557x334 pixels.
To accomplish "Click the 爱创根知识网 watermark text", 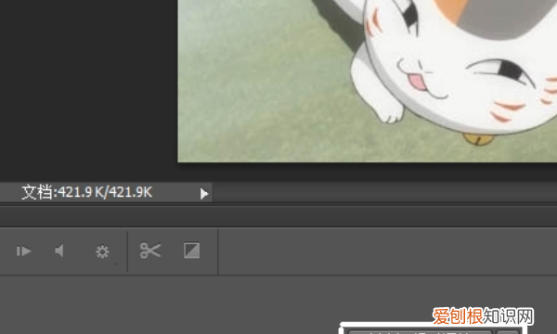I will [483, 316].
